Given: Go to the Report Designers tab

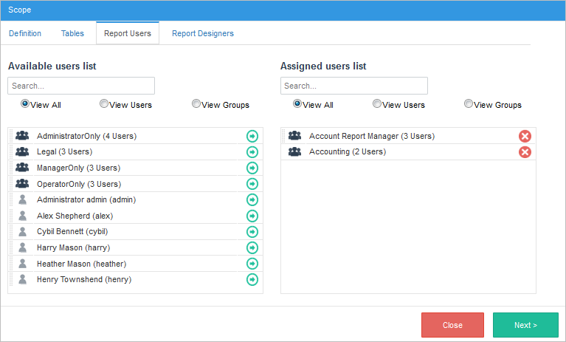Looking at the screenshot, I should [x=202, y=33].
